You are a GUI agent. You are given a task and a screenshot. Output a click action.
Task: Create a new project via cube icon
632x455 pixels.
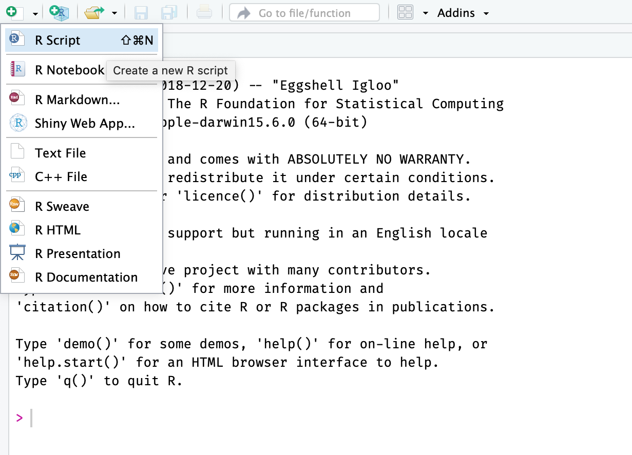coord(59,12)
